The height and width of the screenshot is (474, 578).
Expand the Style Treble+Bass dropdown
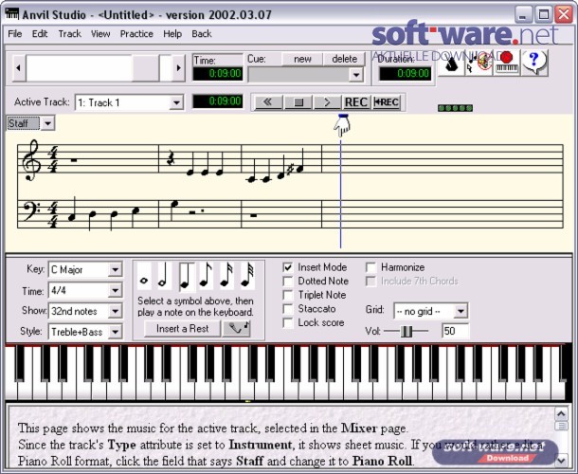(115, 332)
